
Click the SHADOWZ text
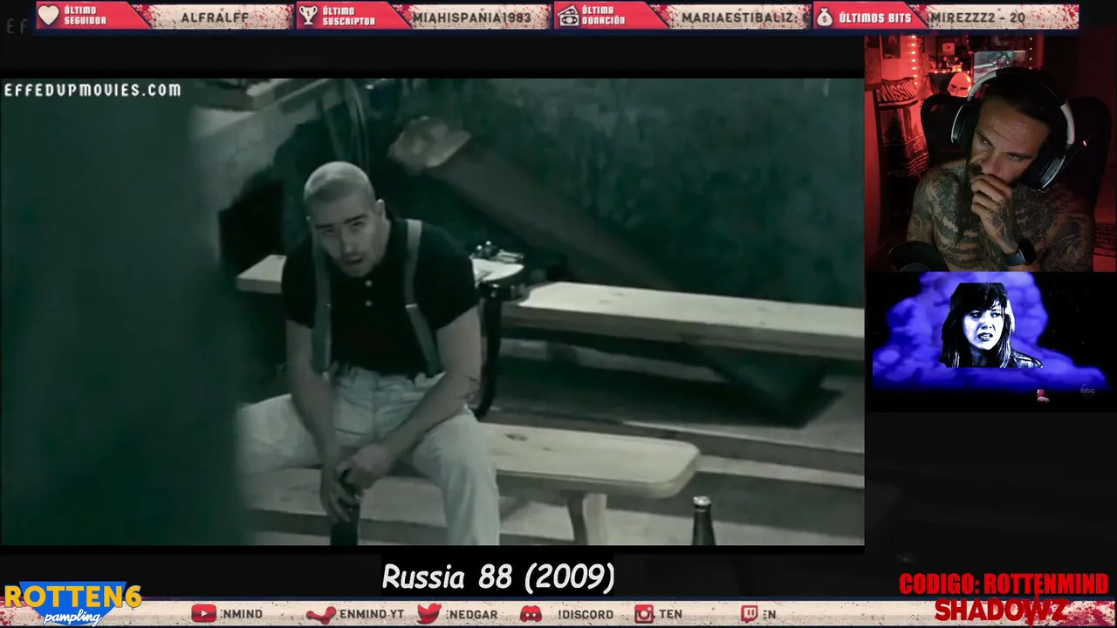1000,611
